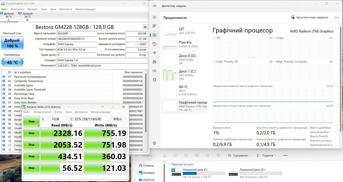Open Колекція in File Explorer navigation pane
This screenshot has width=343, height=182.
pos(146,173)
